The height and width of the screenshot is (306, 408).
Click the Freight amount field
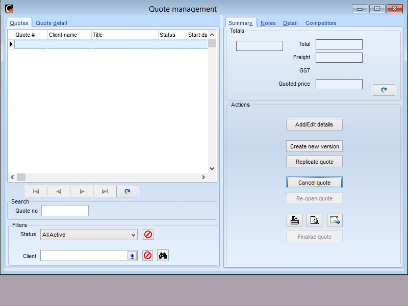[339, 58]
